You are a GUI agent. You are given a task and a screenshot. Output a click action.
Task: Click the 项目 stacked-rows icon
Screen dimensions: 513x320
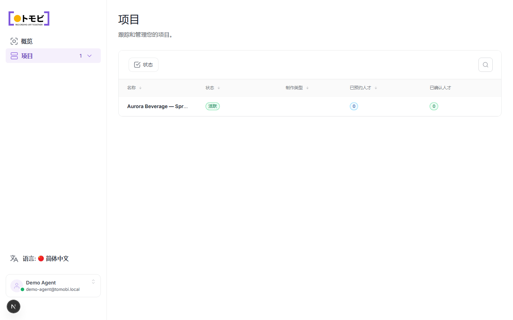pos(14,56)
